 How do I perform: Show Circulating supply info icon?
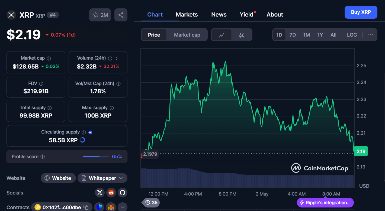pyautogui.click(x=84, y=132)
